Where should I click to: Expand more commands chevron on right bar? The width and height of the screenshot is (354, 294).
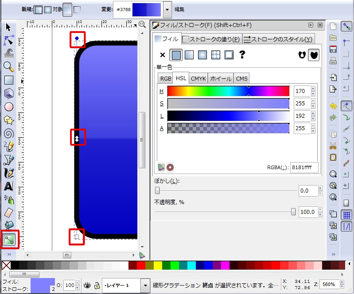pyautogui.click(x=334, y=254)
